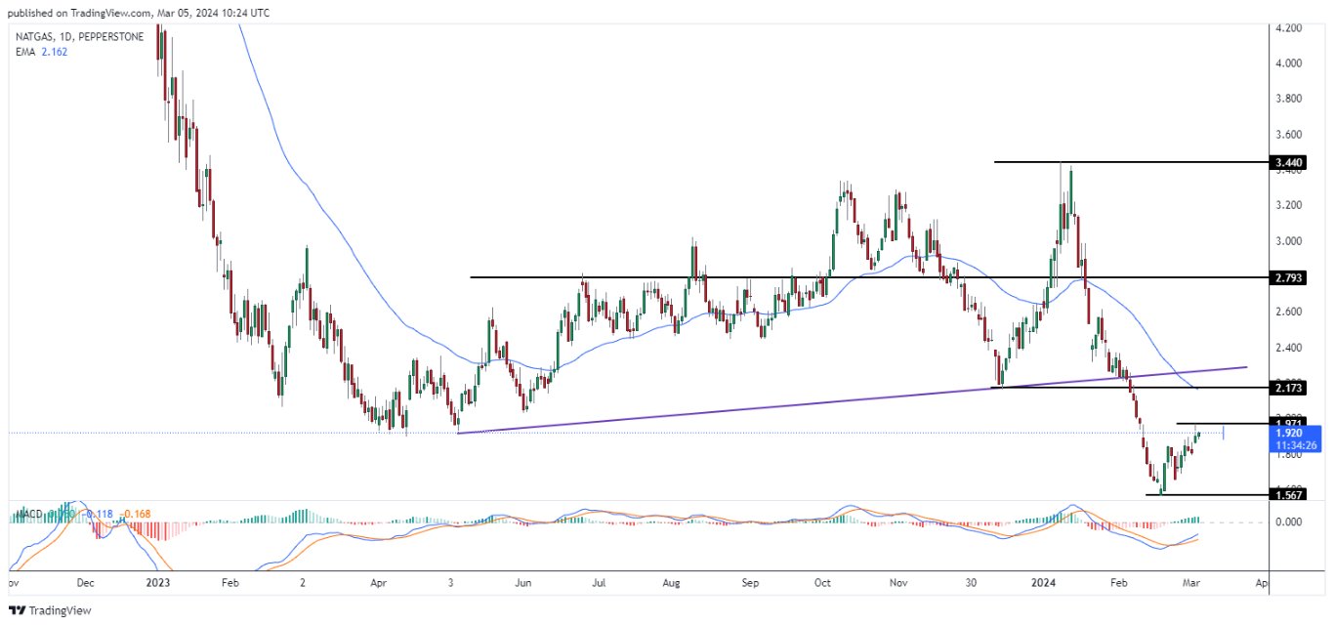Click the blue current price label 1.920
Image resolution: width=1334 pixels, height=626 pixels.
pos(1291,432)
